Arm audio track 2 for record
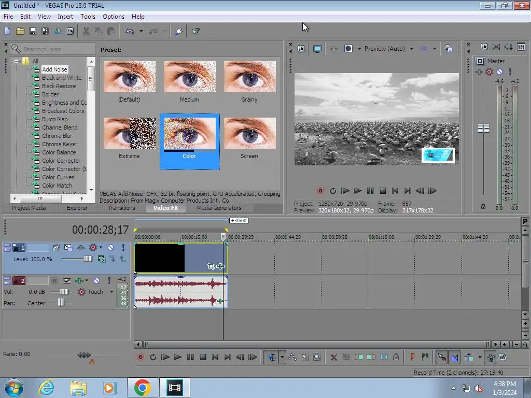The width and height of the screenshot is (531, 398). click(x=54, y=280)
